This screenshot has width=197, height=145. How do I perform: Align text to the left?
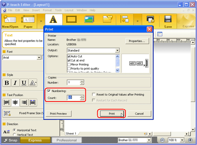7,102
